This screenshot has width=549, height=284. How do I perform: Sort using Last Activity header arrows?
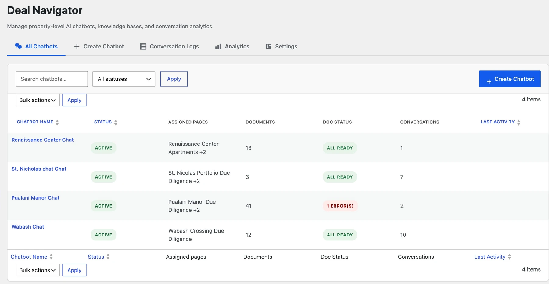(x=519, y=122)
